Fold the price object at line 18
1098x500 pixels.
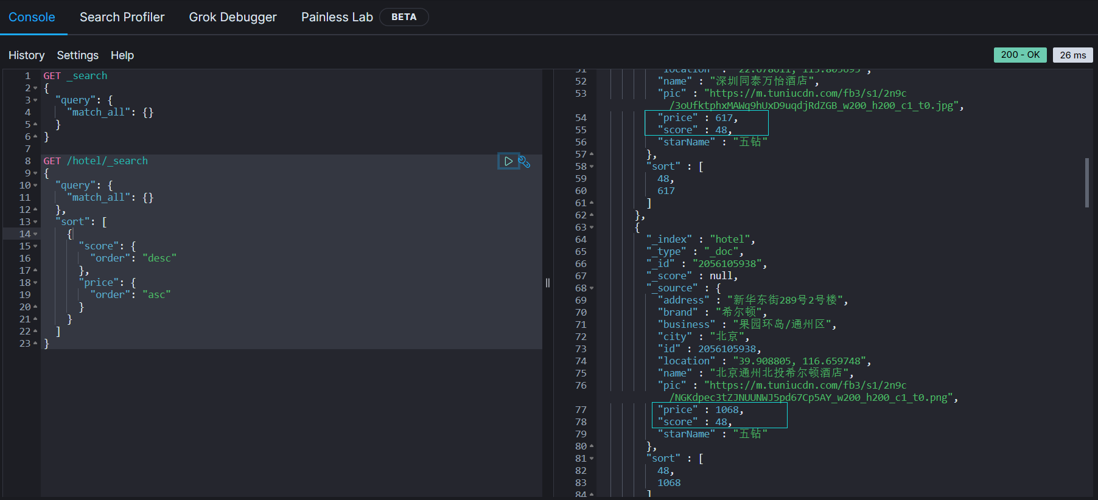pos(35,283)
